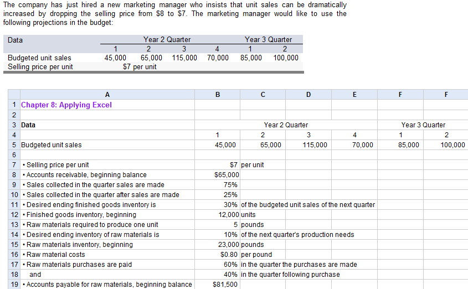The width and height of the screenshot is (468, 289).
Task: Select the 30% cell
Action: pos(217,205)
